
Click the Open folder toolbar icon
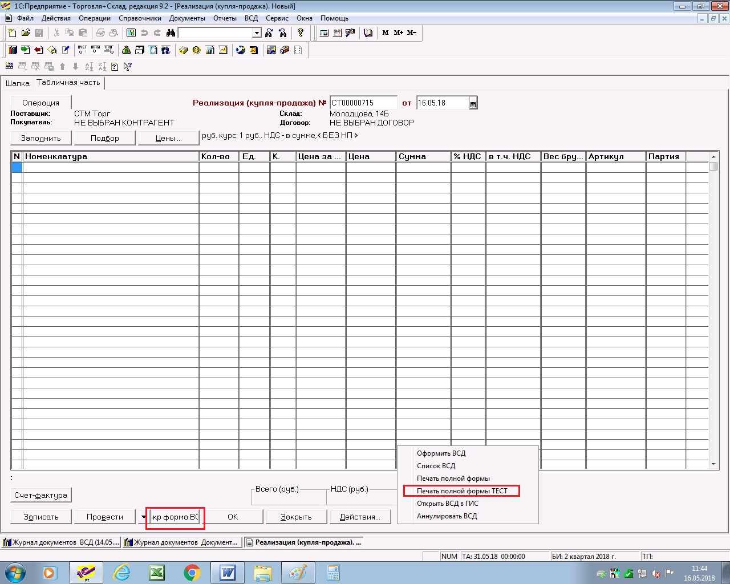tap(26, 33)
